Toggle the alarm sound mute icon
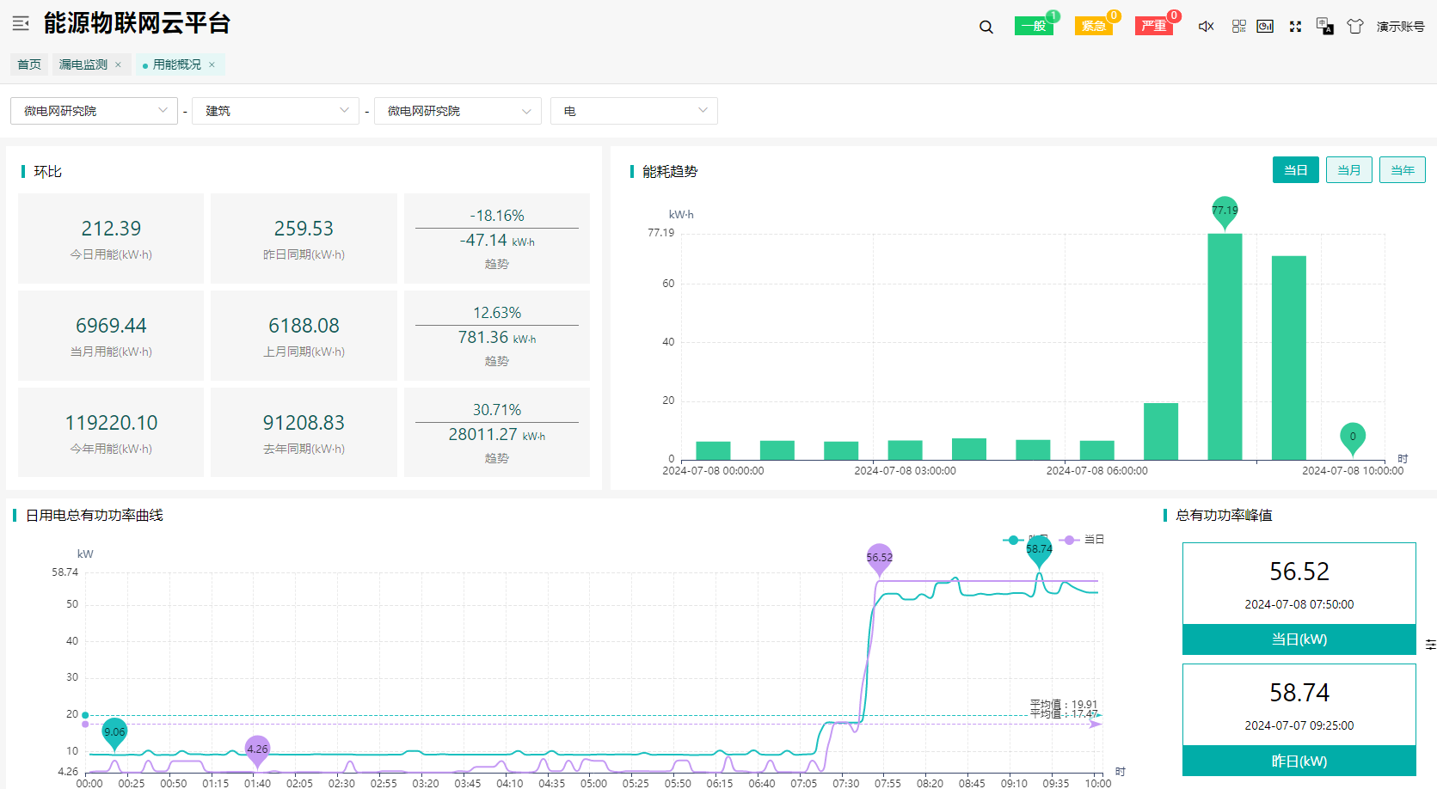This screenshot has height=789, width=1437. click(1207, 27)
